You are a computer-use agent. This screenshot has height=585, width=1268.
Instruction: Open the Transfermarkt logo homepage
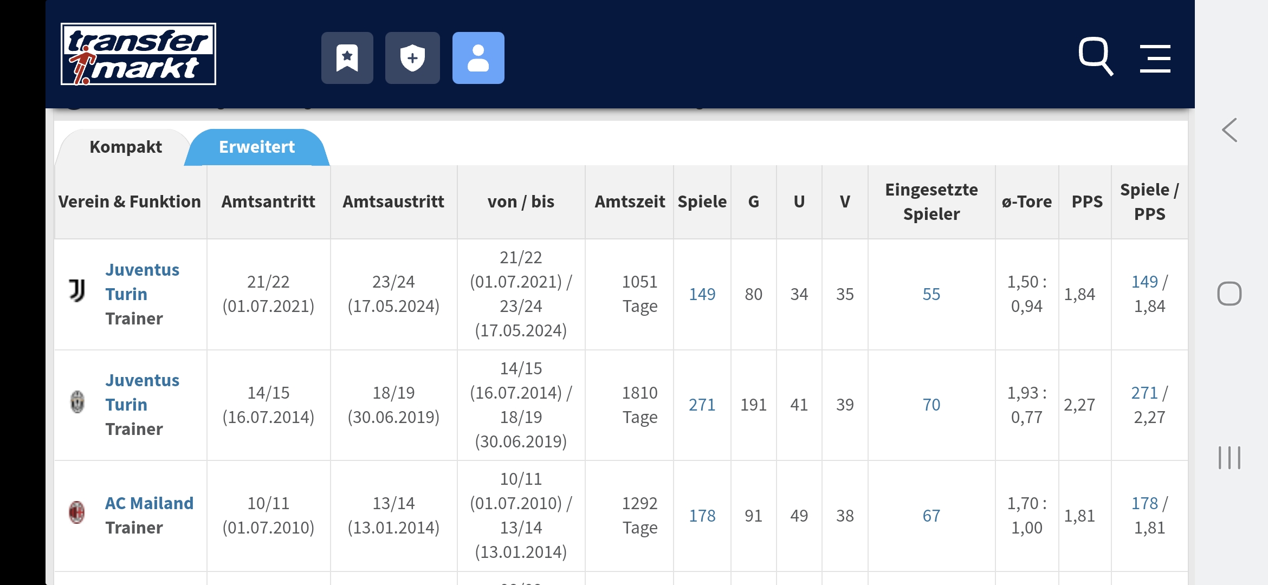coord(138,54)
